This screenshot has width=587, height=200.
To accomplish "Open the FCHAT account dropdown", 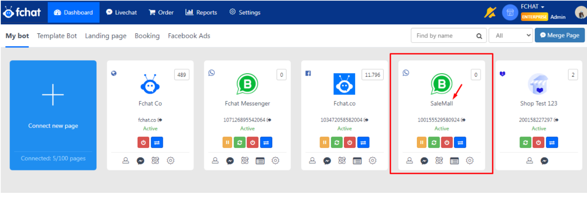I will click(532, 7).
